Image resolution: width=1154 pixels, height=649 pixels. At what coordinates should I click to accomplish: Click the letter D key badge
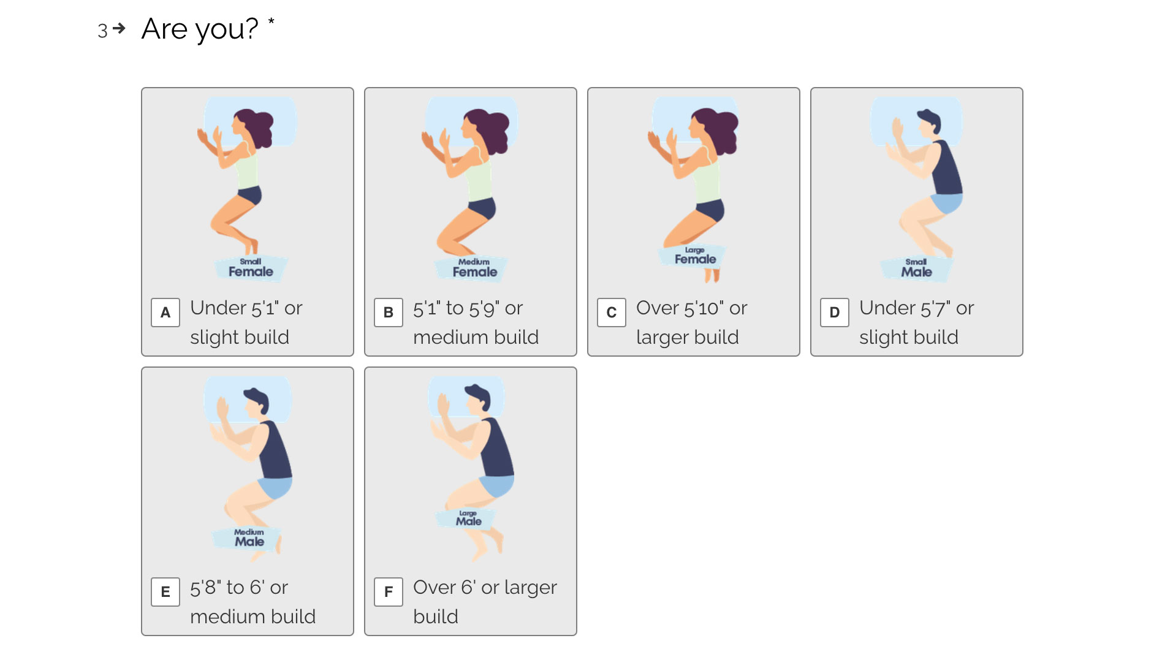(x=835, y=313)
